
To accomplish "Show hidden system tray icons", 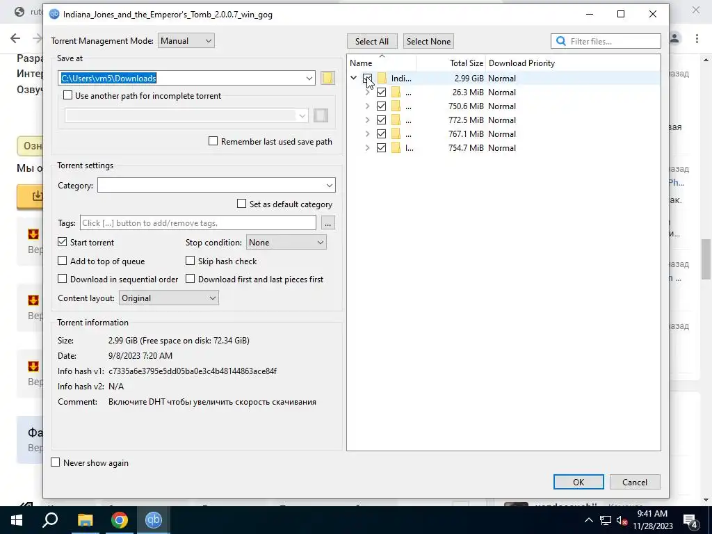I will pos(588,521).
